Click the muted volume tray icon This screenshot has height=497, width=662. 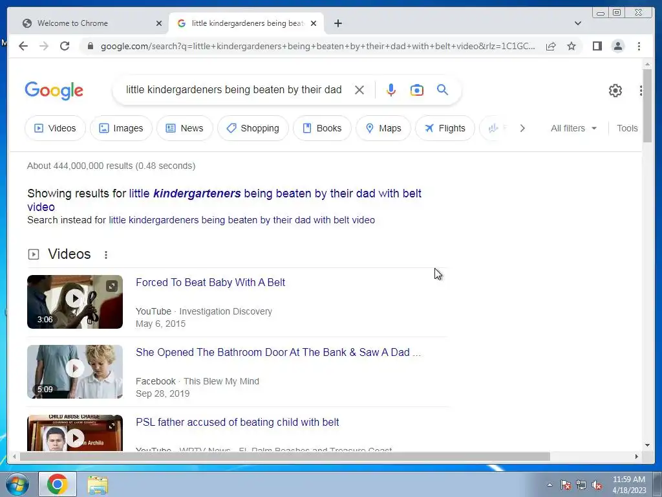pos(597,485)
